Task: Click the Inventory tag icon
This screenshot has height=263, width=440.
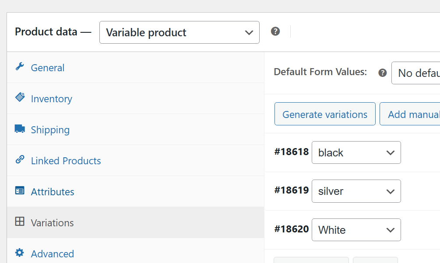Action: coord(20,97)
